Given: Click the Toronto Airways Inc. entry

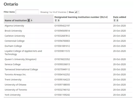Looking at the screenshot, I should tap(15, 75).
